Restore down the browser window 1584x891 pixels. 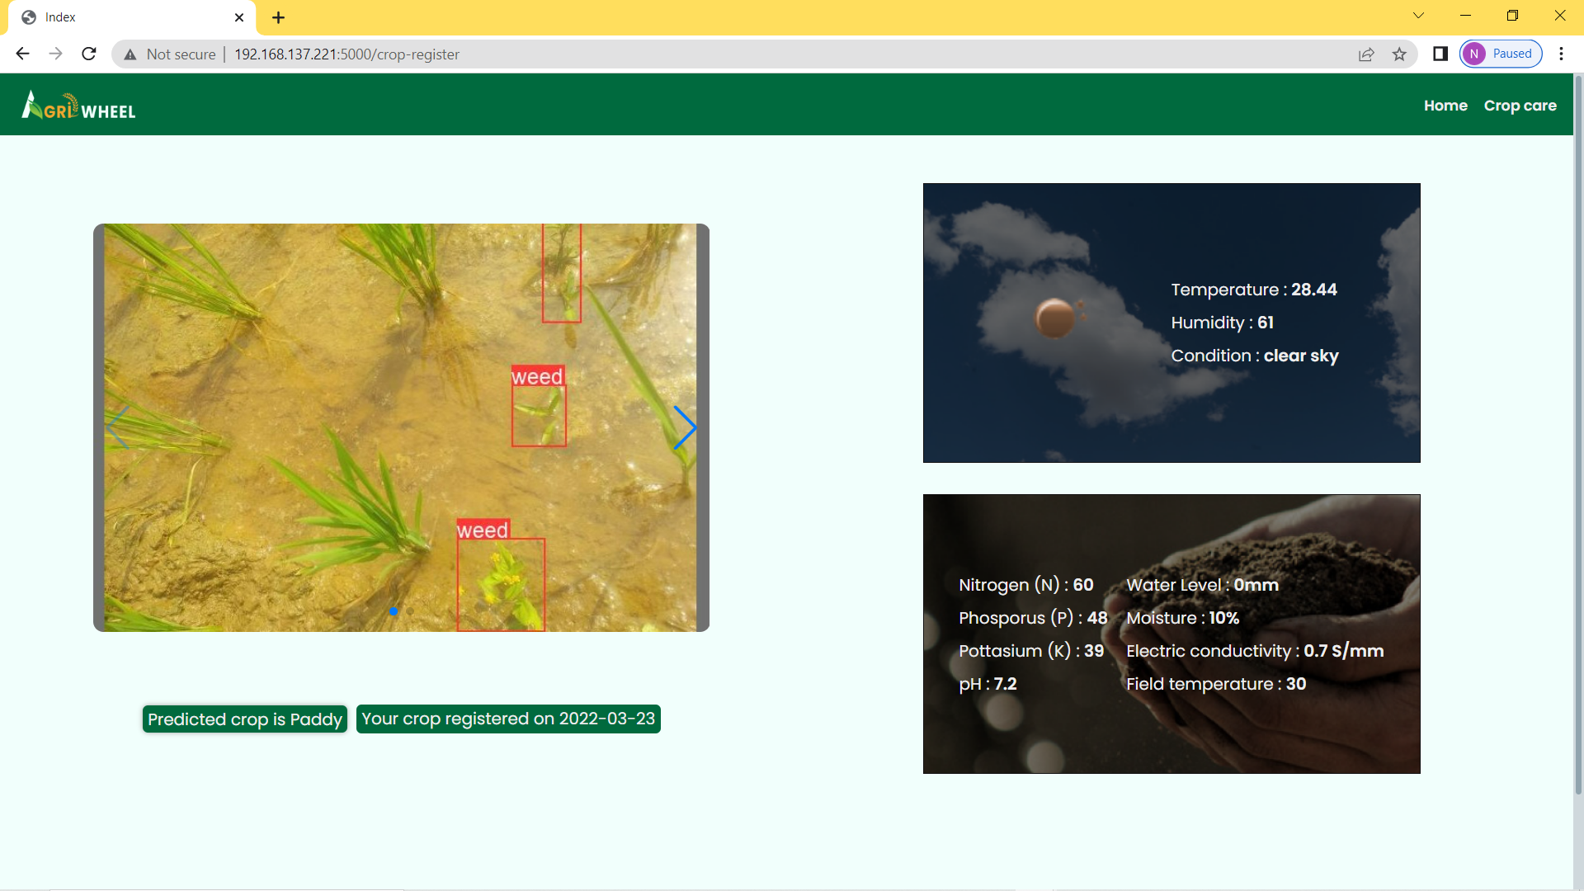pos(1512,16)
